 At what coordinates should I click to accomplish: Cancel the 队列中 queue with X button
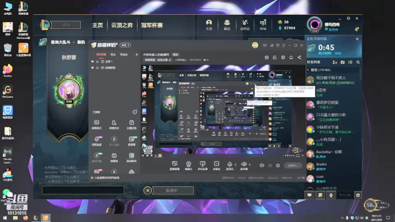coord(148,190)
